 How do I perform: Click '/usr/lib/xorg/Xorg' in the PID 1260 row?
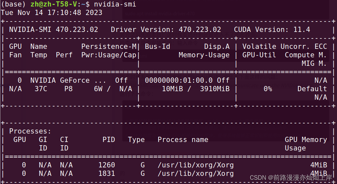coord(196,165)
